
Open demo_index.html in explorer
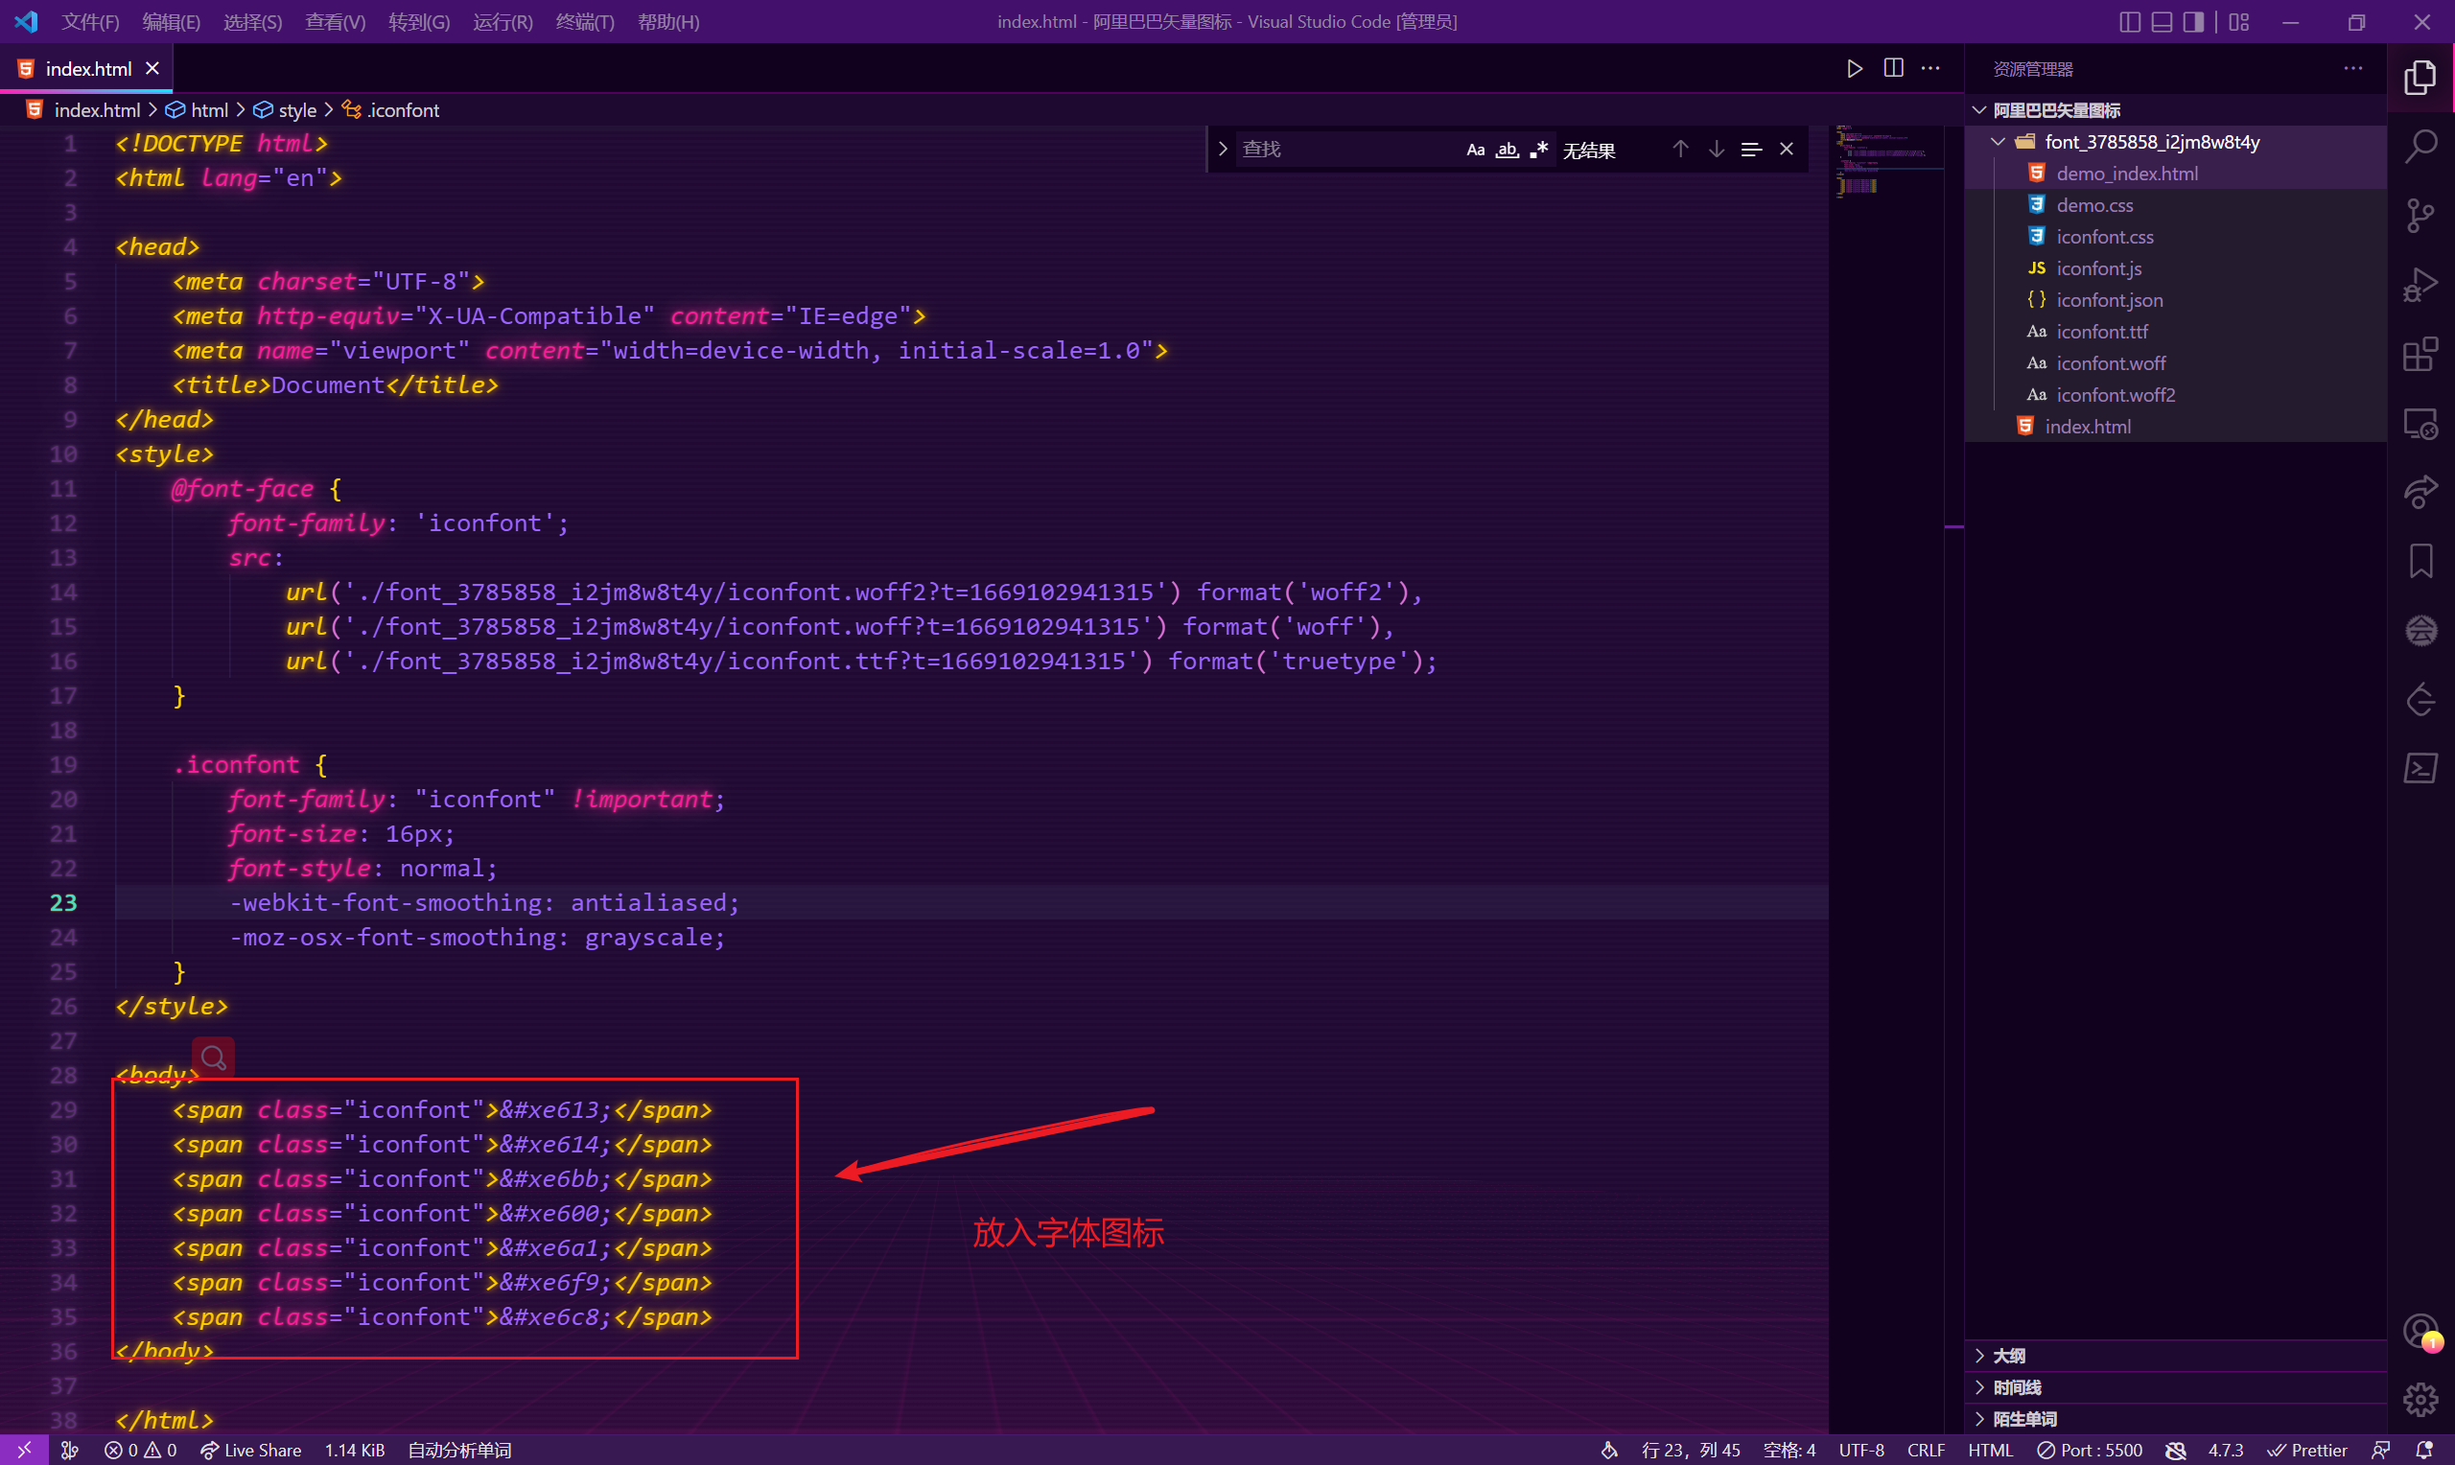[x=2126, y=173]
